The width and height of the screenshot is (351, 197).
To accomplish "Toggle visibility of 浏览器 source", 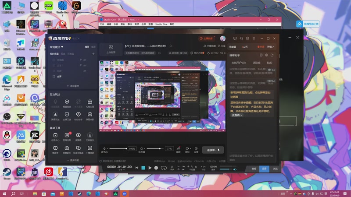I will (x=85, y=60).
